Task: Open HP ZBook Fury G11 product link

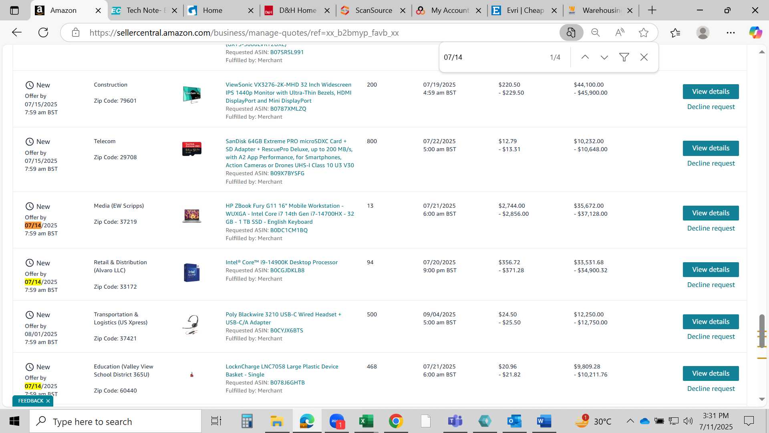Action: click(x=290, y=214)
